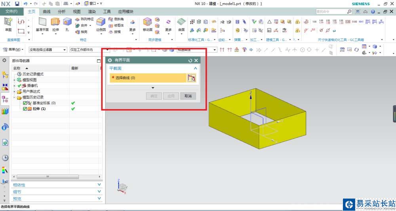The width and height of the screenshot is (396, 211).
Task: Click the 阵列特征 pattern feature icon
Action: (77, 19)
